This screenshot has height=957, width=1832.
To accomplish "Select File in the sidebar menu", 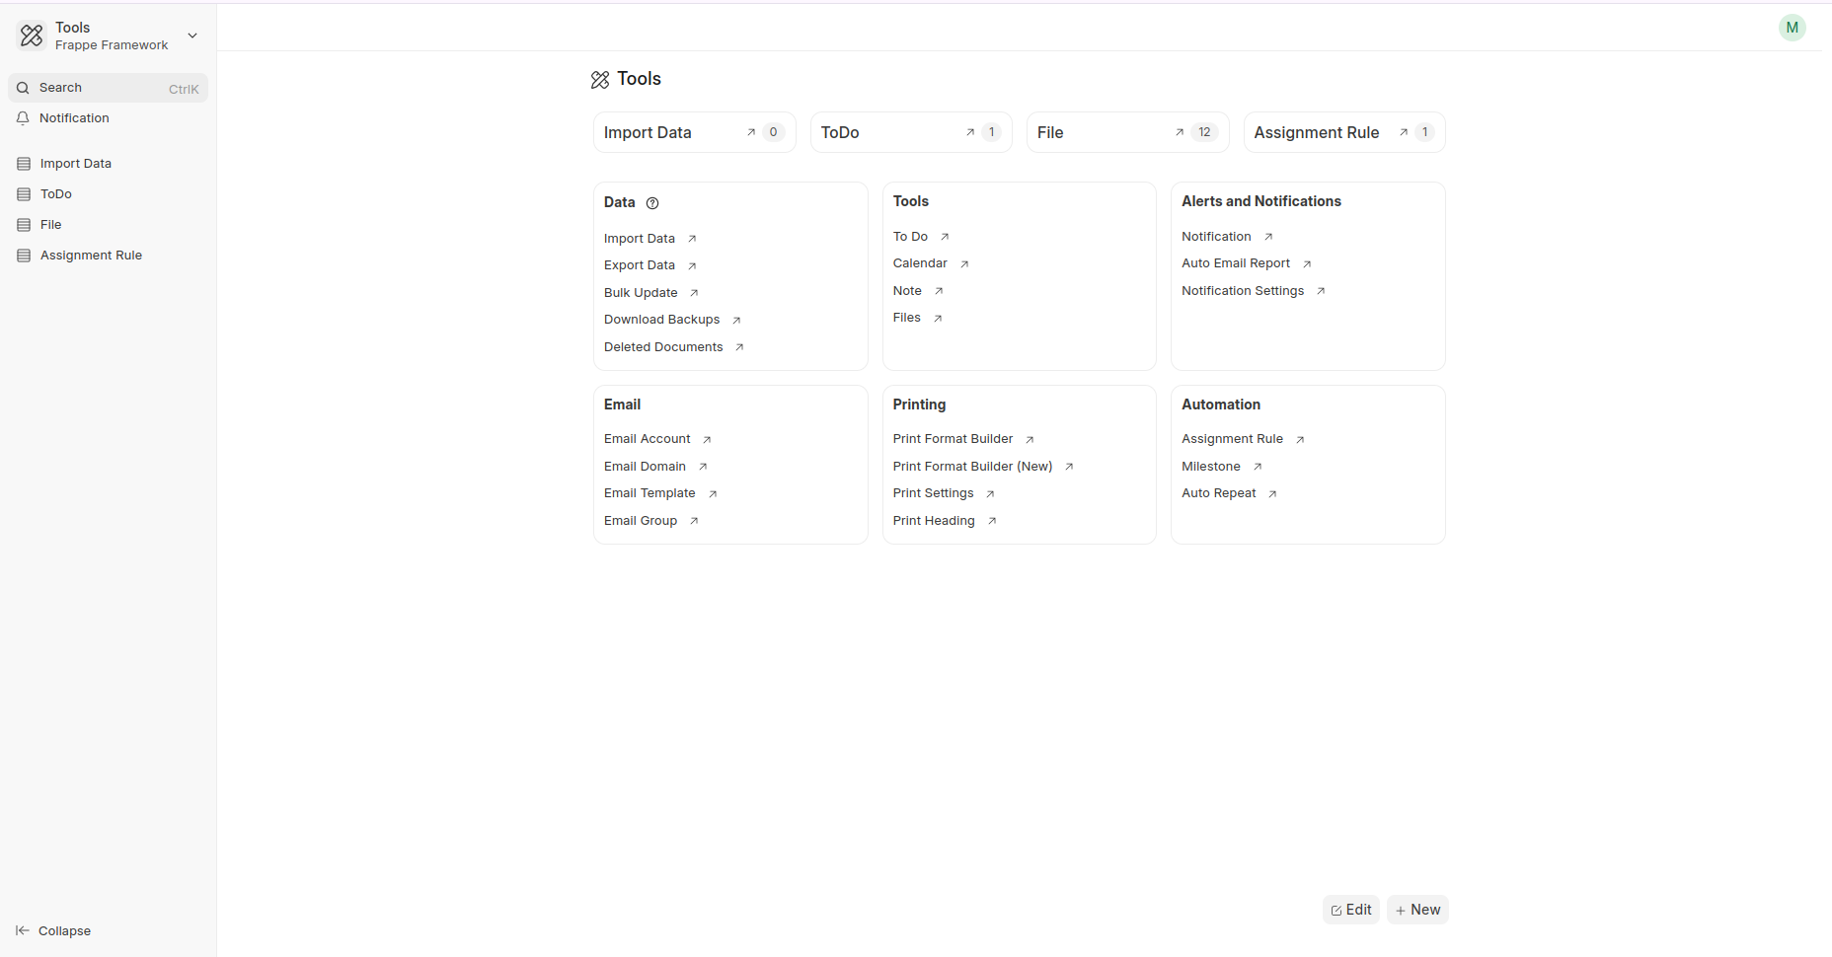I will [x=51, y=225].
